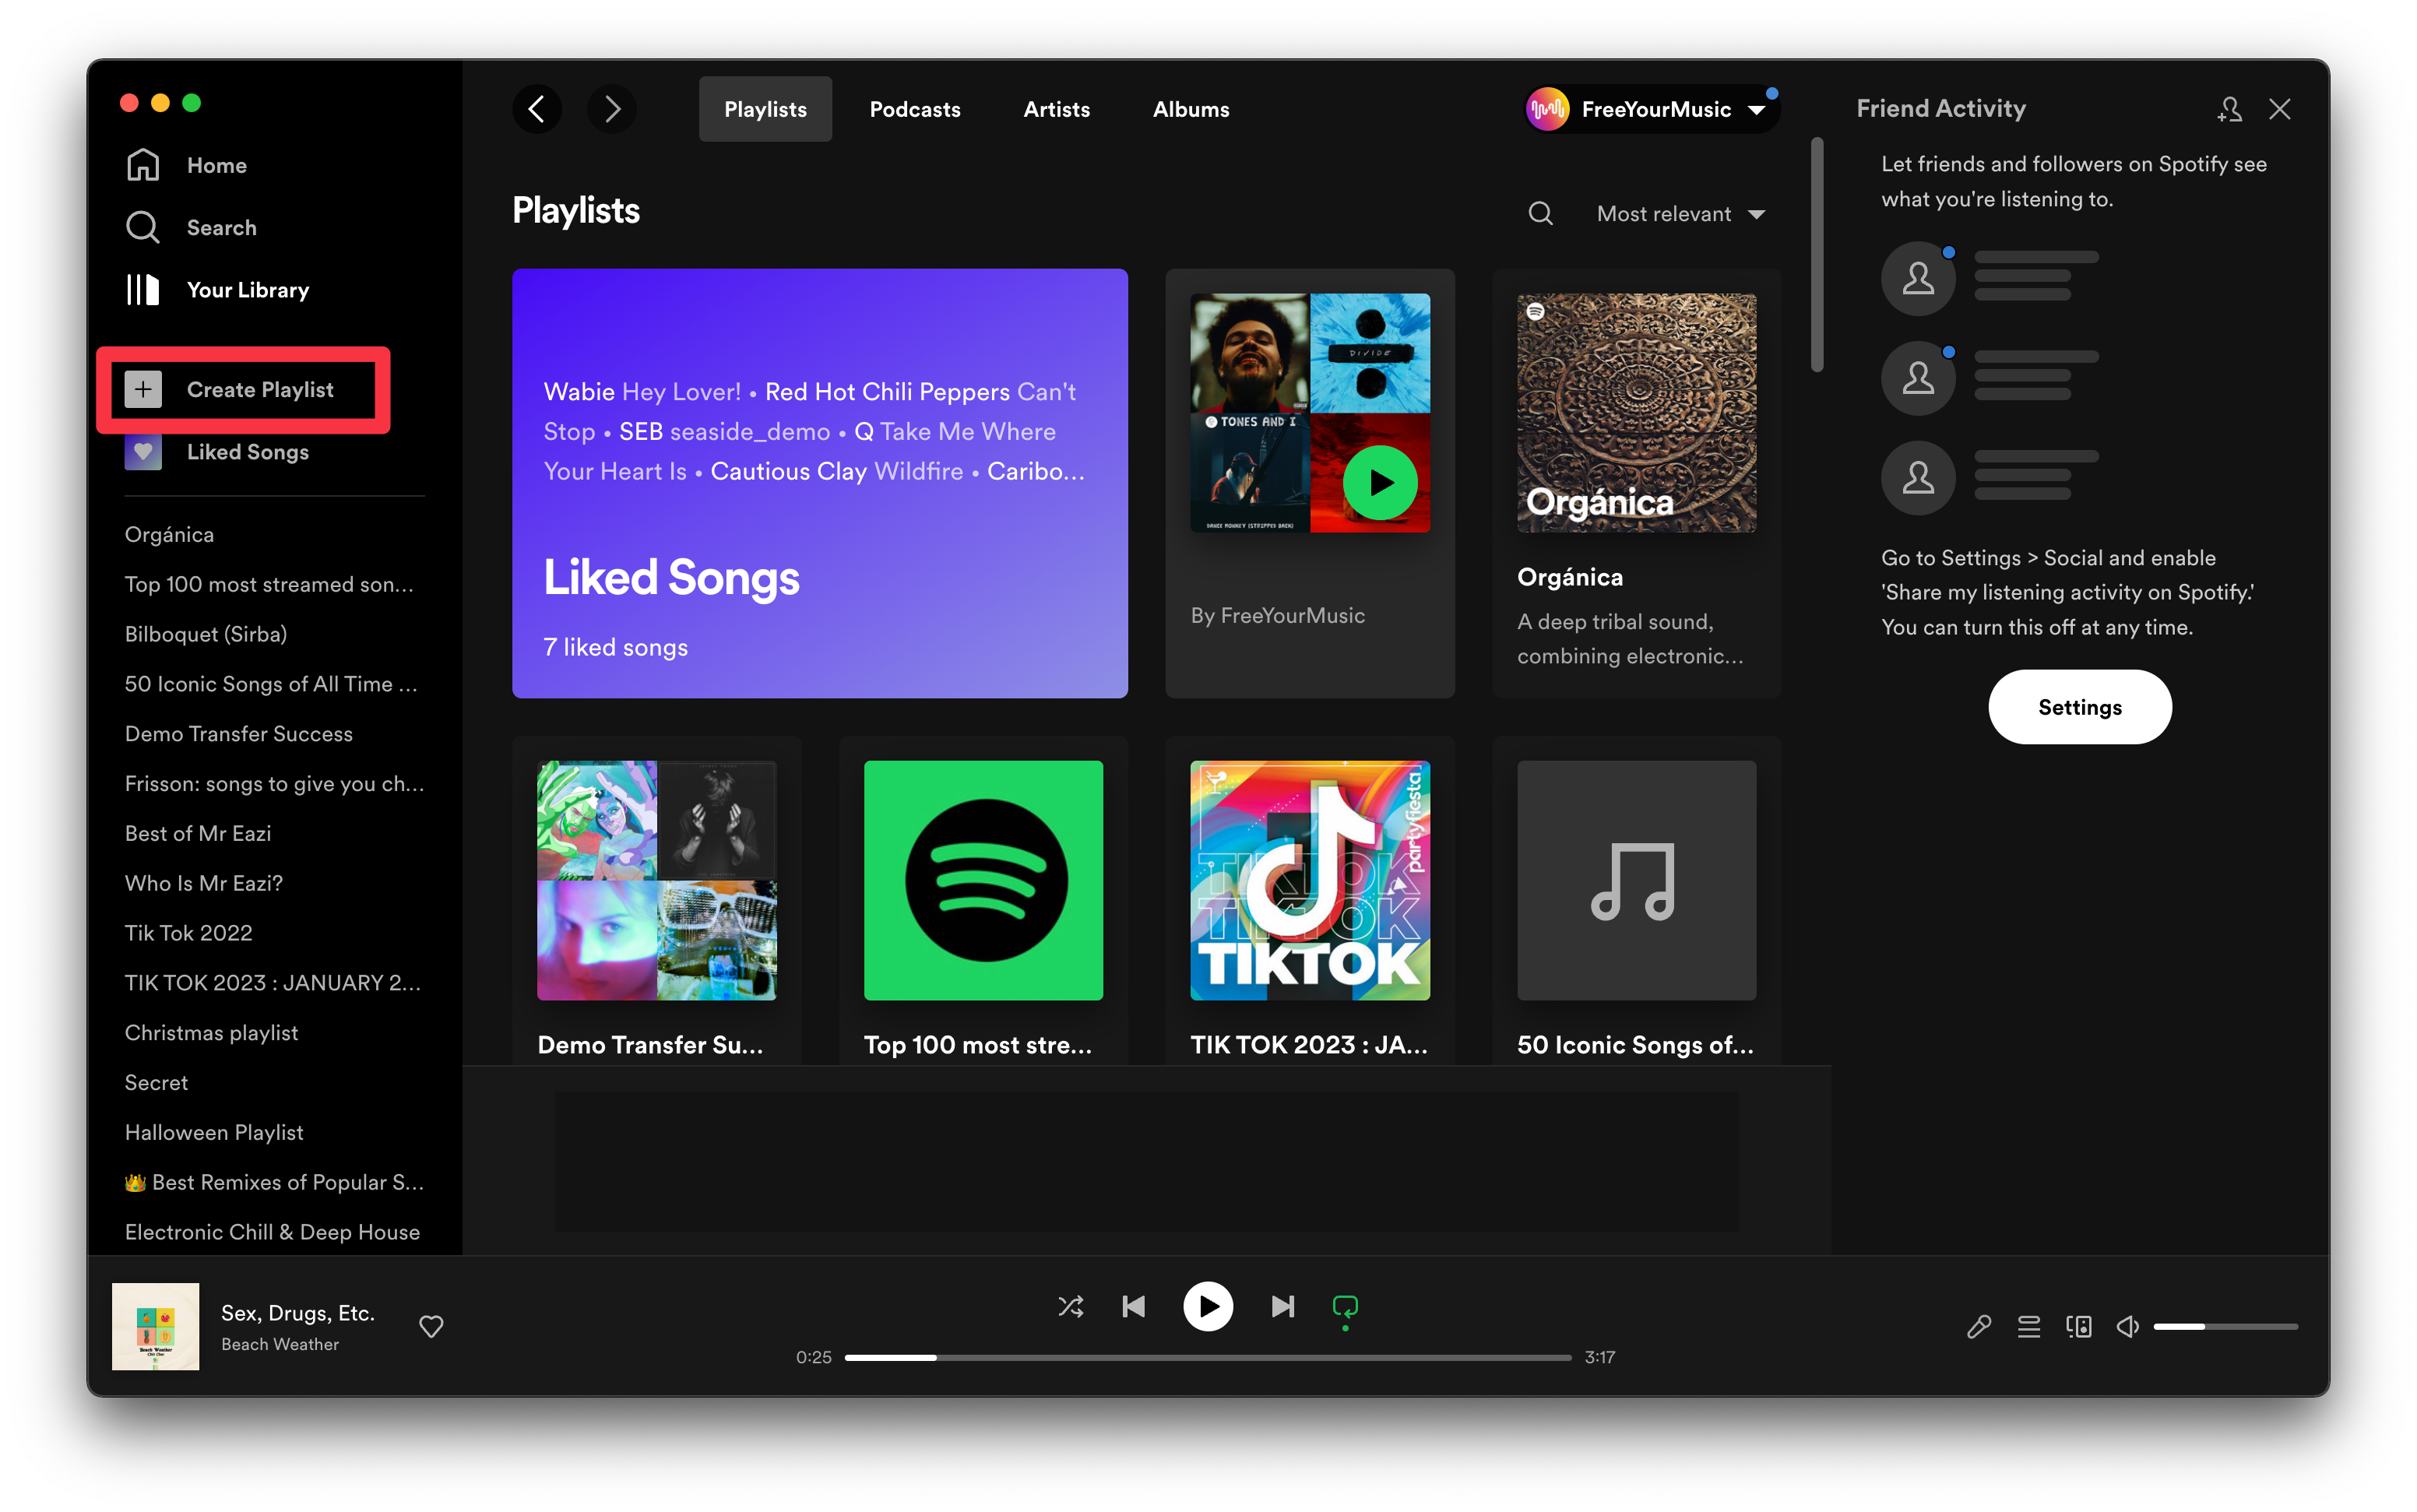
Task: Select Orgánica in the sidebar list
Action: pos(169,534)
